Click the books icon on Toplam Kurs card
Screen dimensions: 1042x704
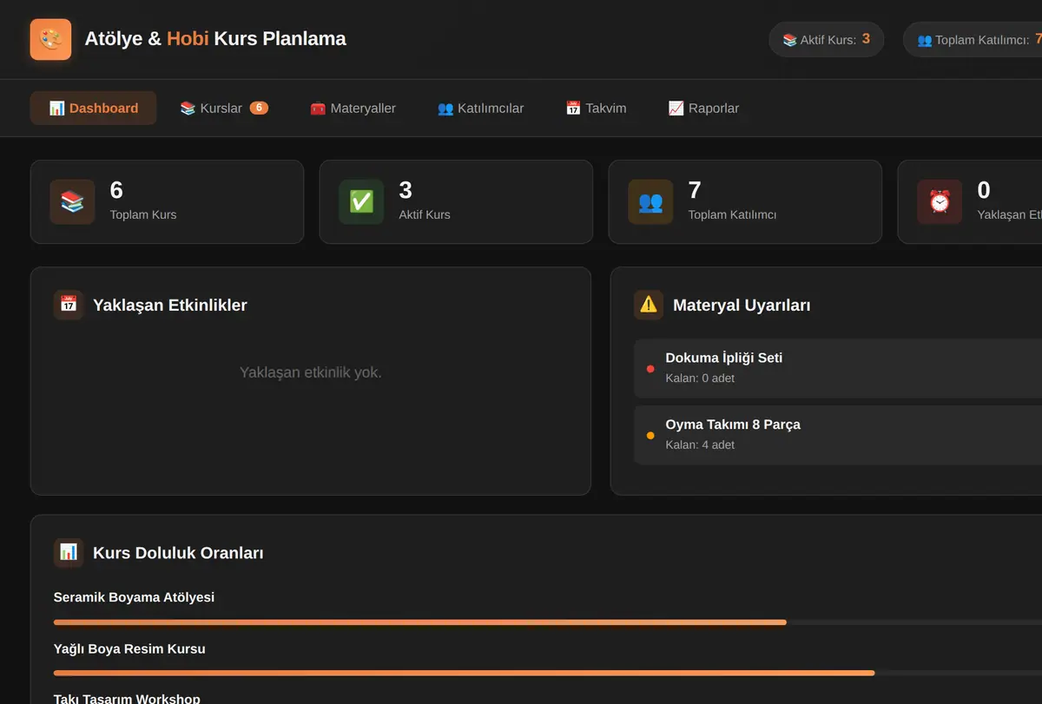[x=72, y=202]
